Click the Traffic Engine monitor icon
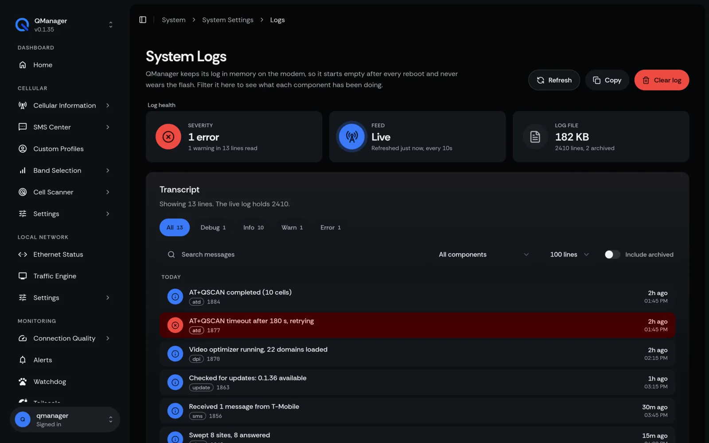 tap(23, 276)
